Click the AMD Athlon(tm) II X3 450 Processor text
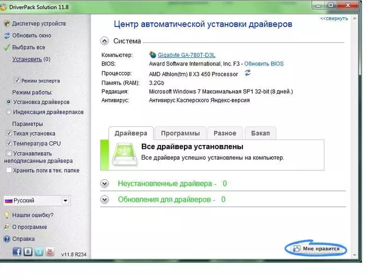 193,74
